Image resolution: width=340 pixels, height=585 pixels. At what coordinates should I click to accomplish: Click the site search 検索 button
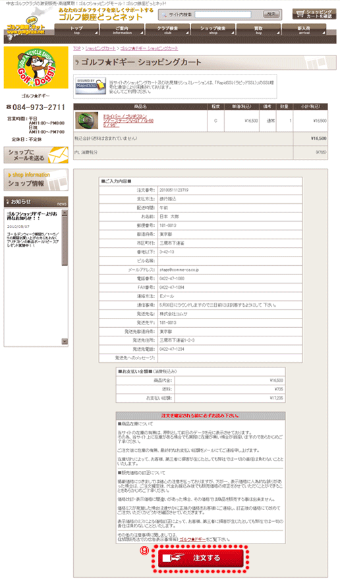[271, 14]
